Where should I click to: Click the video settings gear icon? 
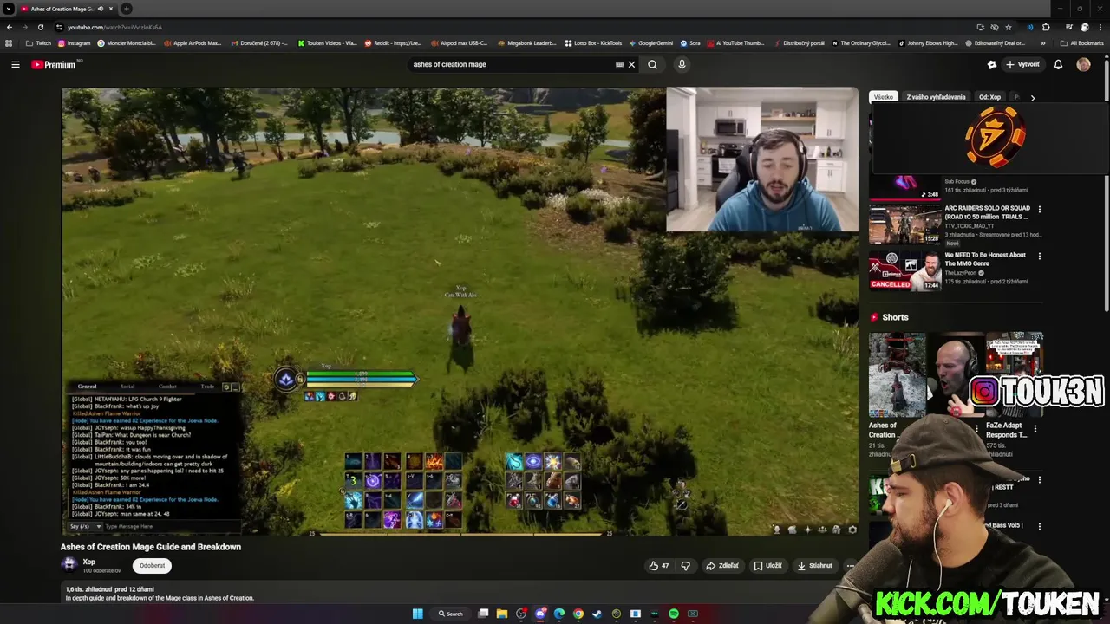click(x=852, y=530)
